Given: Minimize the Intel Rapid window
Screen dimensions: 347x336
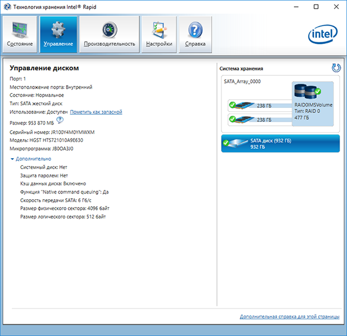Looking at the screenshot, I should click(296, 7).
